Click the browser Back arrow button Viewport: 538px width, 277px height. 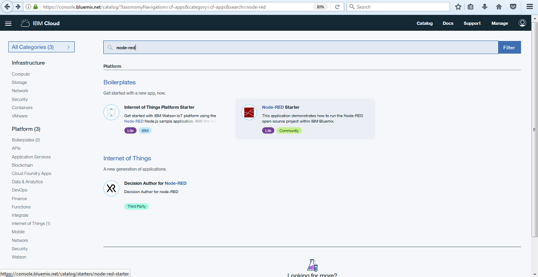pos(7,6)
